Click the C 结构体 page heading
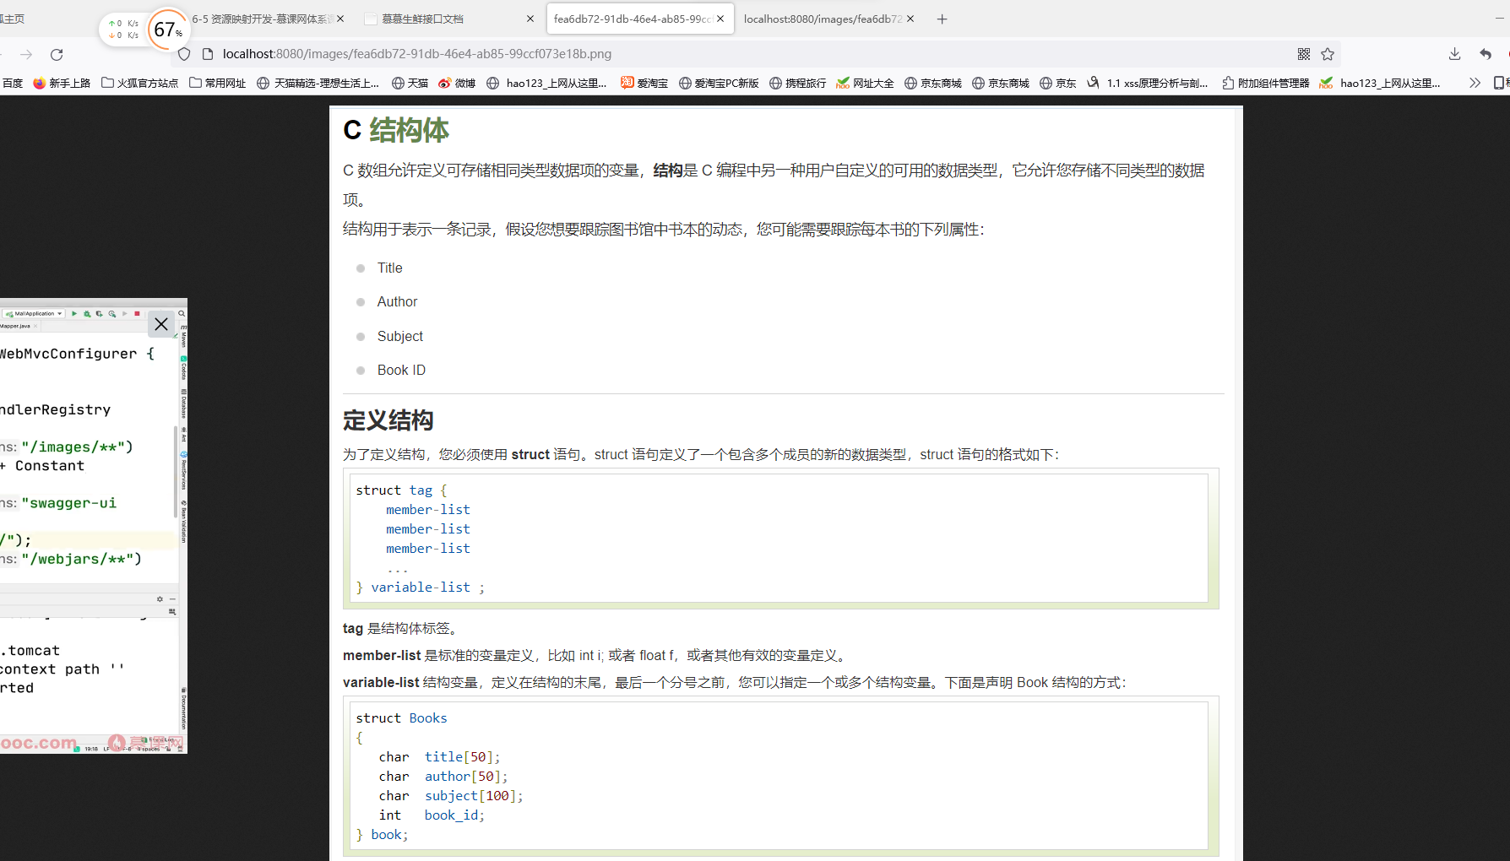 [x=396, y=130]
